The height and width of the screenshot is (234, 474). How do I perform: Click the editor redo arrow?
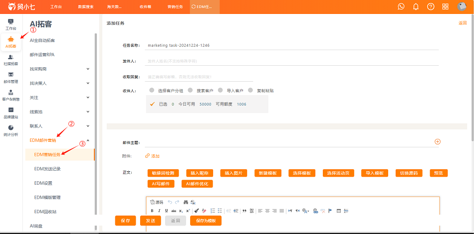pyautogui.click(x=177, y=202)
